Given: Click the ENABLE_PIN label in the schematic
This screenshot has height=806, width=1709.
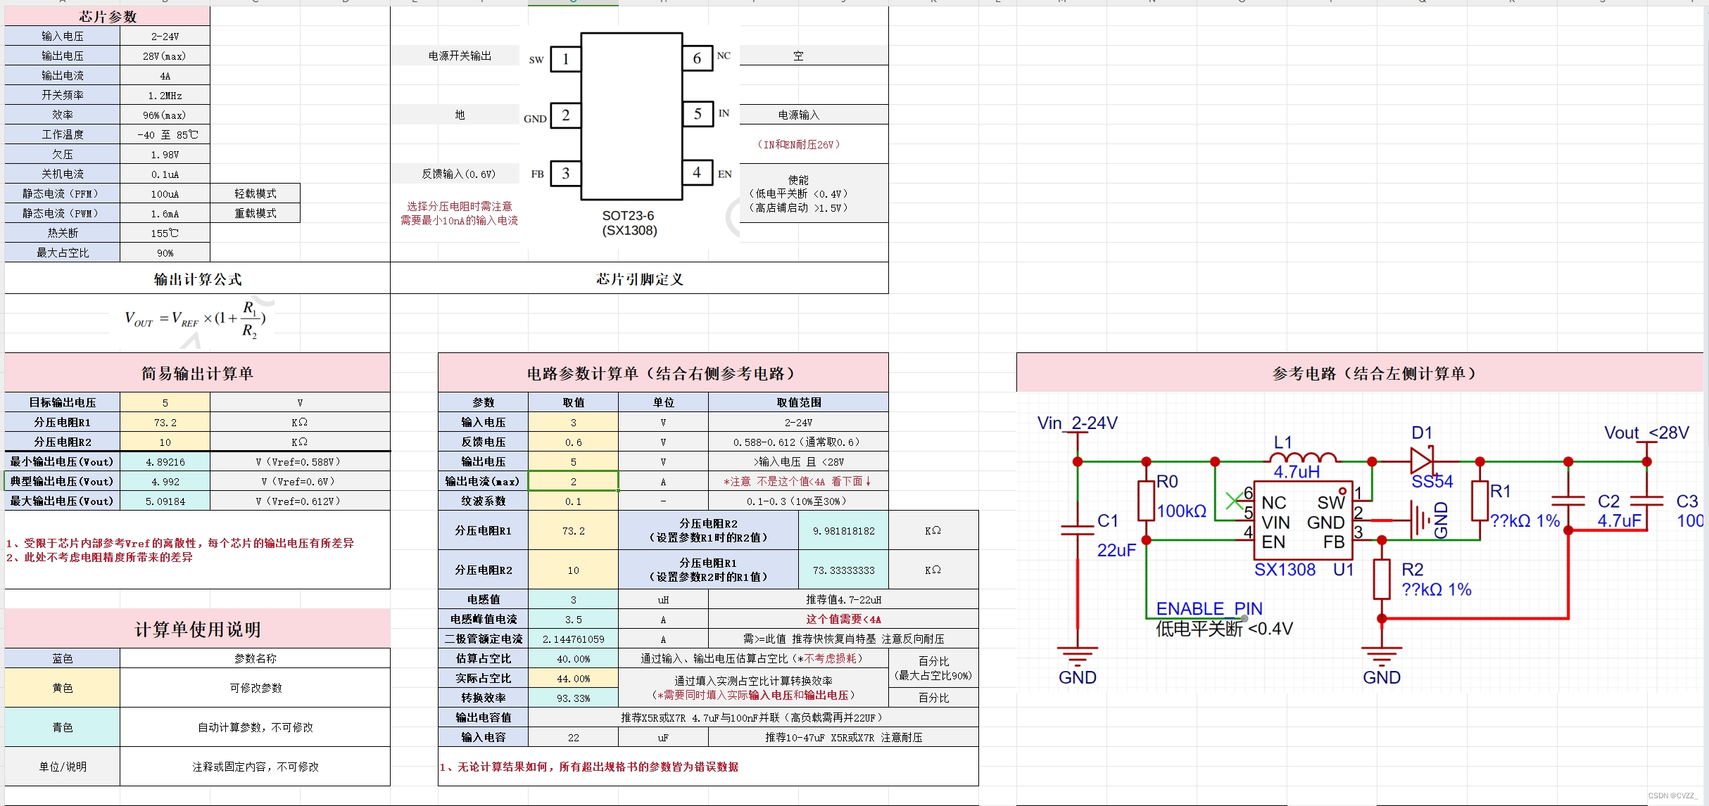Looking at the screenshot, I should point(1209,608).
